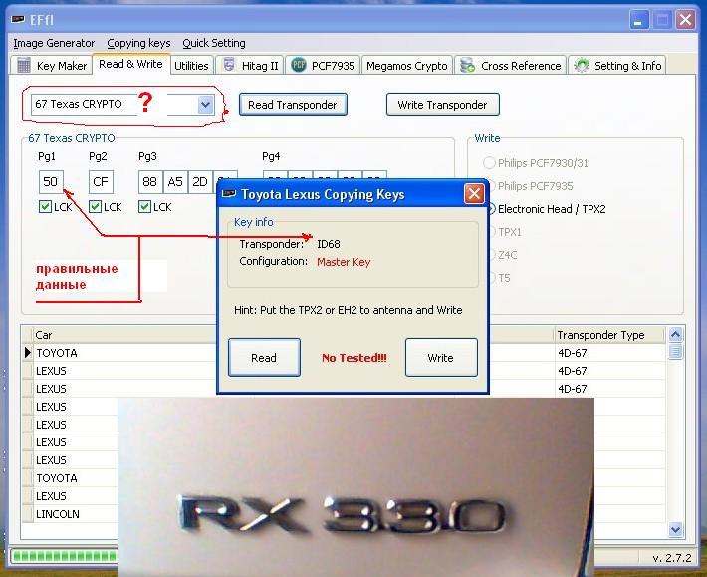Viewport: 707px width, 577px height.
Task: Open the Copying keys menu
Action: (138, 43)
